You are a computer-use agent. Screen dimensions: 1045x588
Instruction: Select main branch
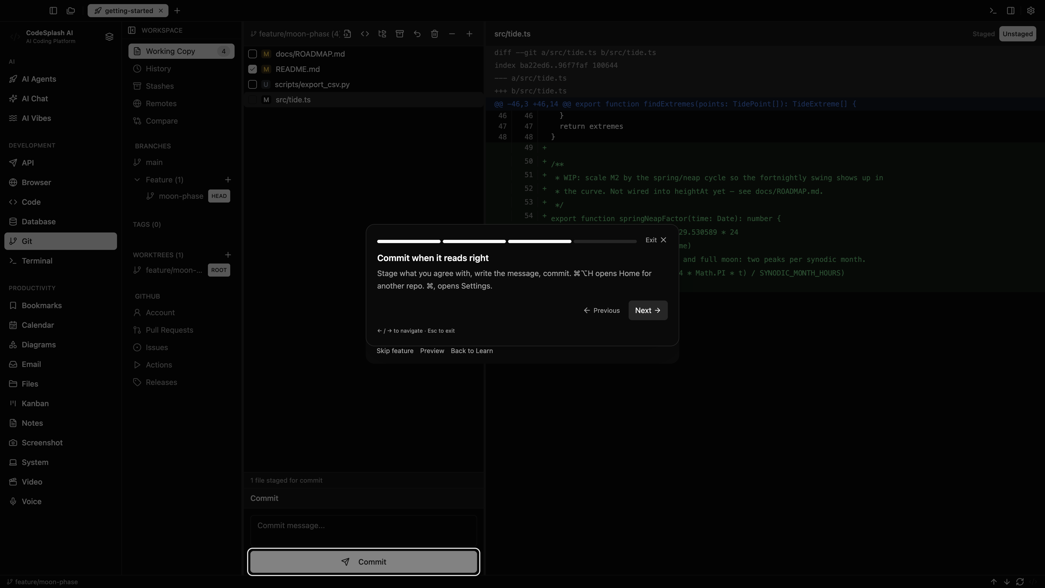coord(181,162)
